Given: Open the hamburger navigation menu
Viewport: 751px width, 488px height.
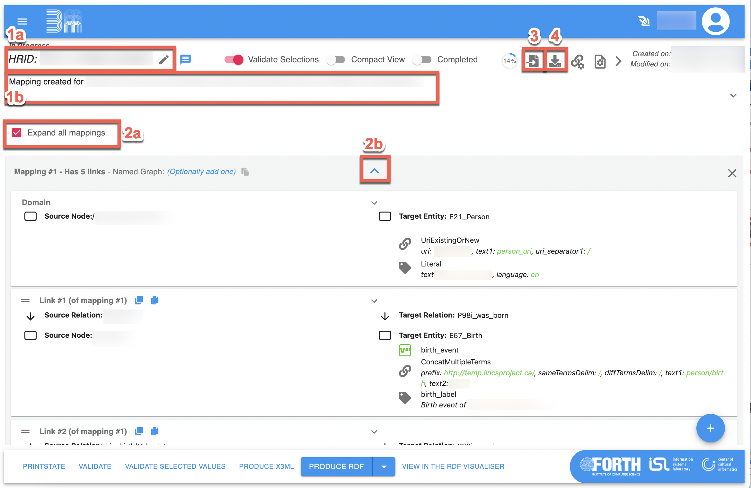Looking at the screenshot, I should point(22,22).
